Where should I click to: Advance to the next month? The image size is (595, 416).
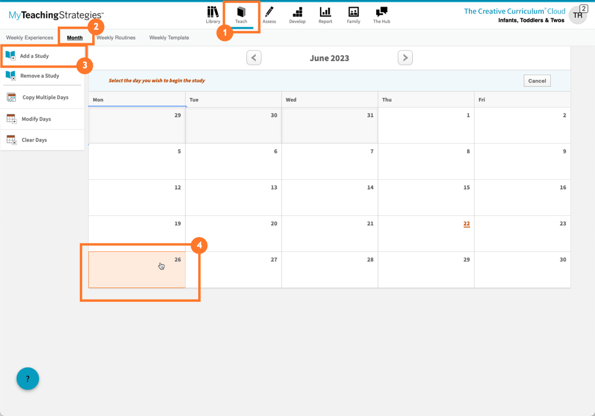[405, 58]
